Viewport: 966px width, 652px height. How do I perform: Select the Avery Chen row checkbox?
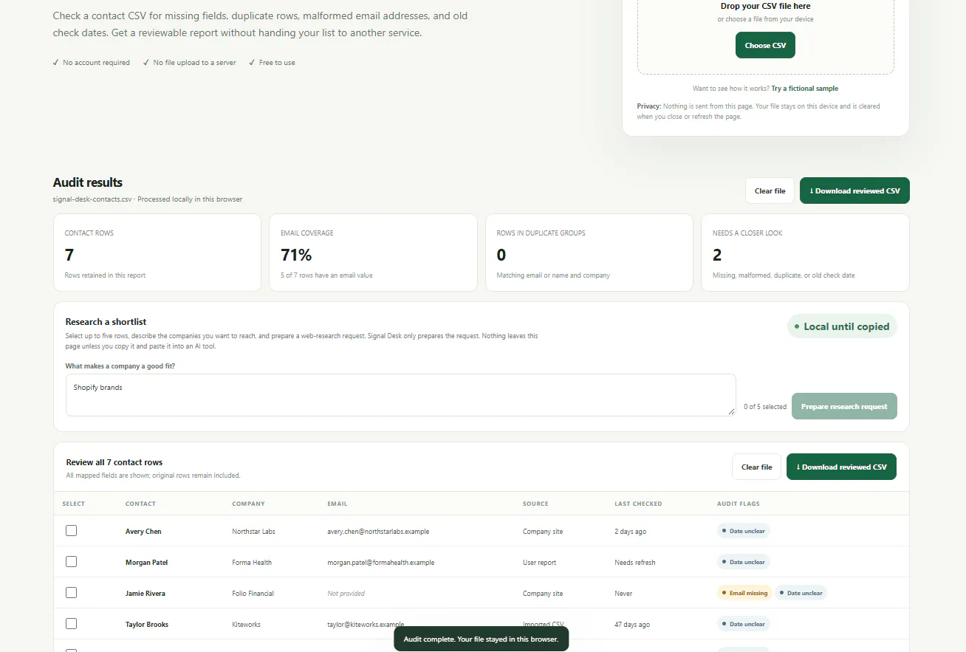pos(71,530)
